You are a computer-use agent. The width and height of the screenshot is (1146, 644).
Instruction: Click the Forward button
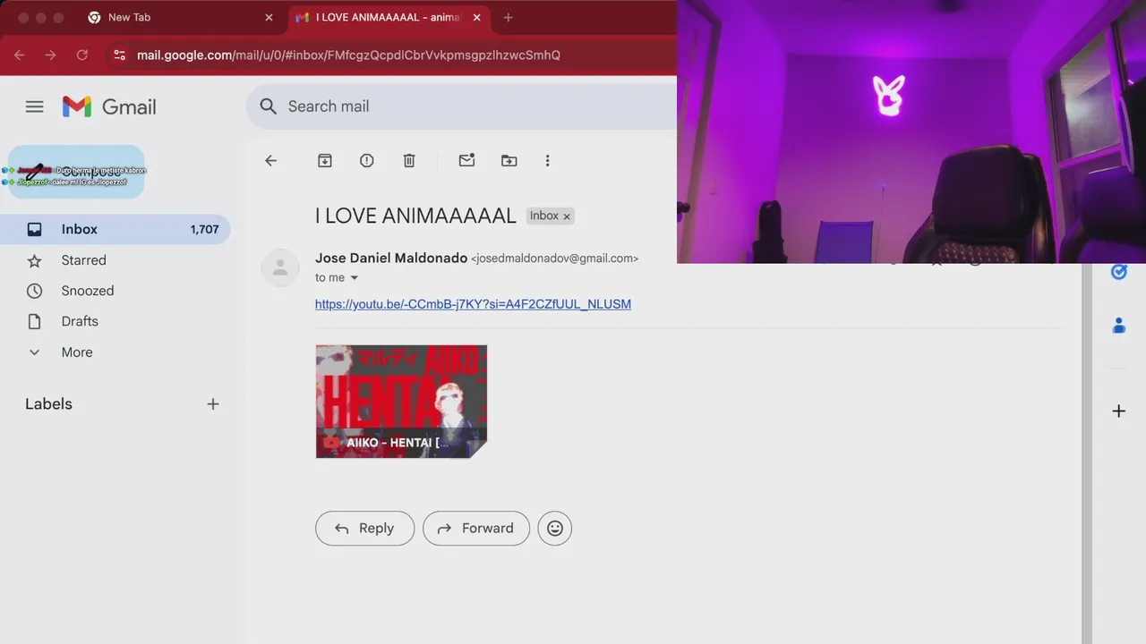(x=476, y=529)
